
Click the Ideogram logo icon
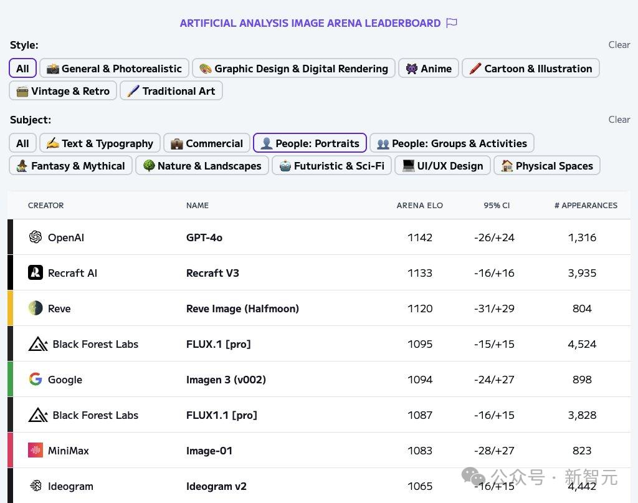pyautogui.click(x=36, y=486)
